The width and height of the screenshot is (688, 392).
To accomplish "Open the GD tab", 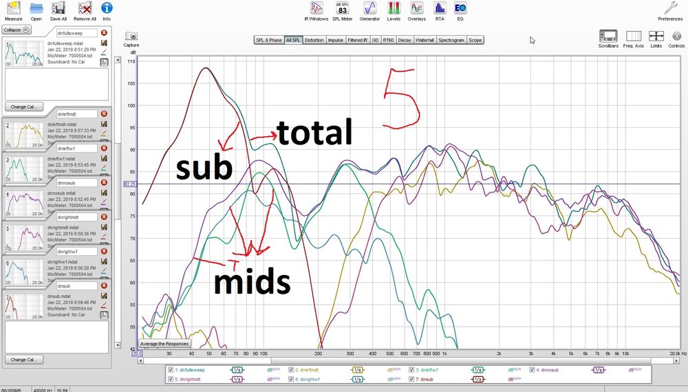I will tap(375, 40).
